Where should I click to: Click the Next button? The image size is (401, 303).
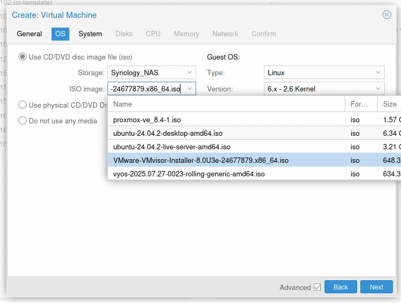point(377,287)
